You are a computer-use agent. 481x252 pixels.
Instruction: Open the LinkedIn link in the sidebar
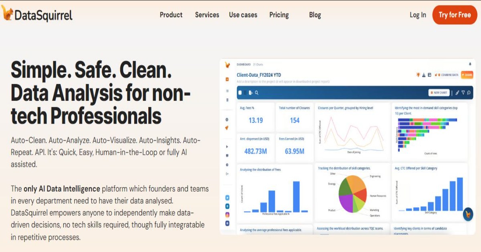pyautogui.click(x=227, y=206)
